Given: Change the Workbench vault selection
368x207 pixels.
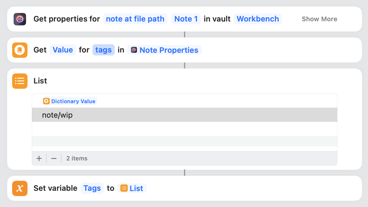Looking at the screenshot, I should click(258, 19).
